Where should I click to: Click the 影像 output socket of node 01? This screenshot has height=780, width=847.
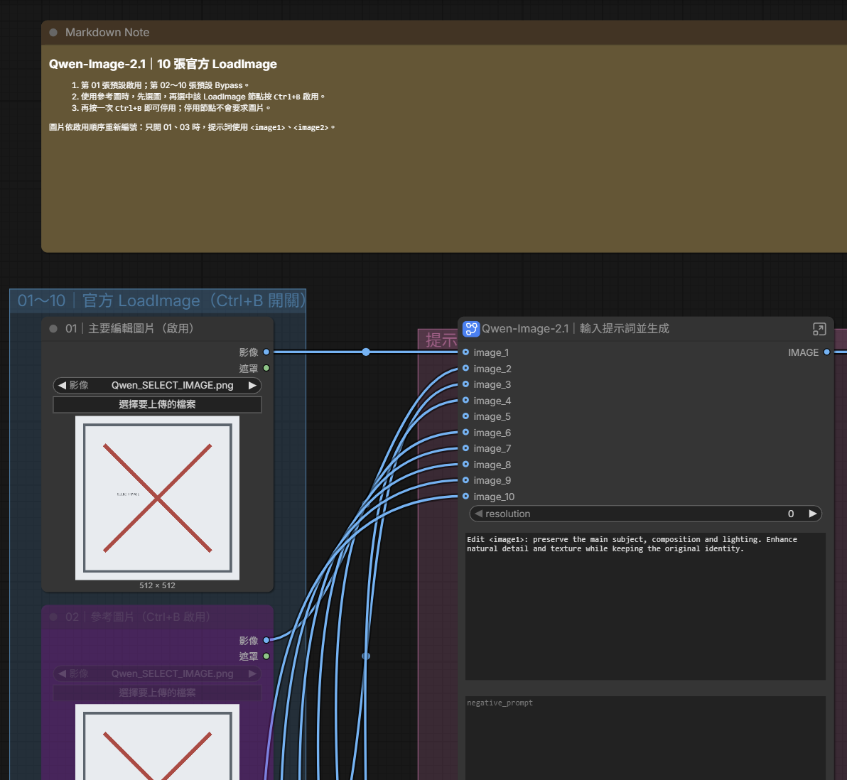266,352
